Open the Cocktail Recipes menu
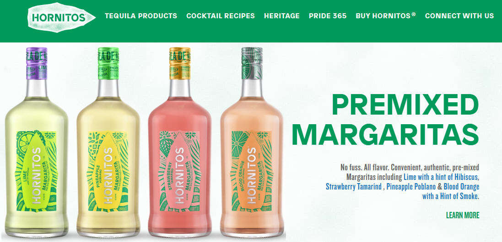 221,16
